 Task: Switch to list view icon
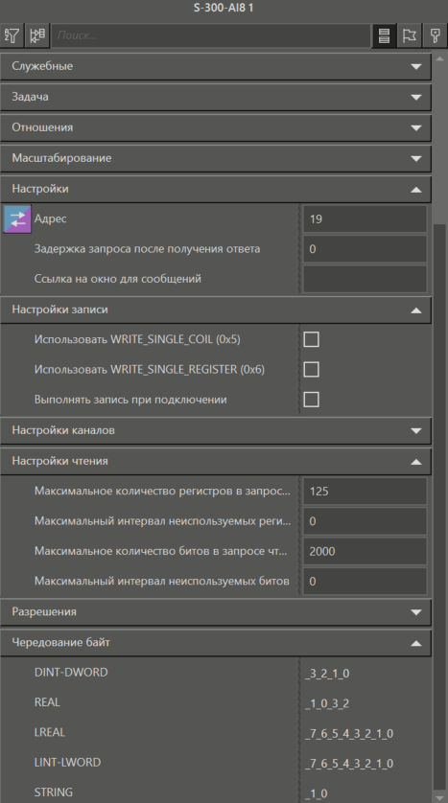pos(384,35)
